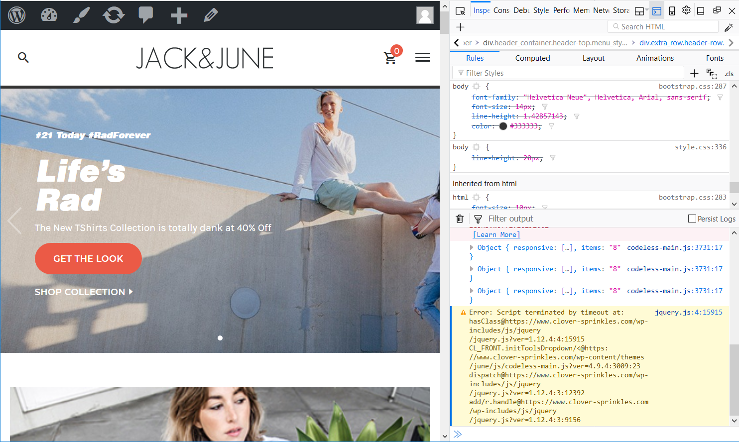Open the dashboard gauge icon
The height and width of the screenshot is (442, 739).
(49, 15)
